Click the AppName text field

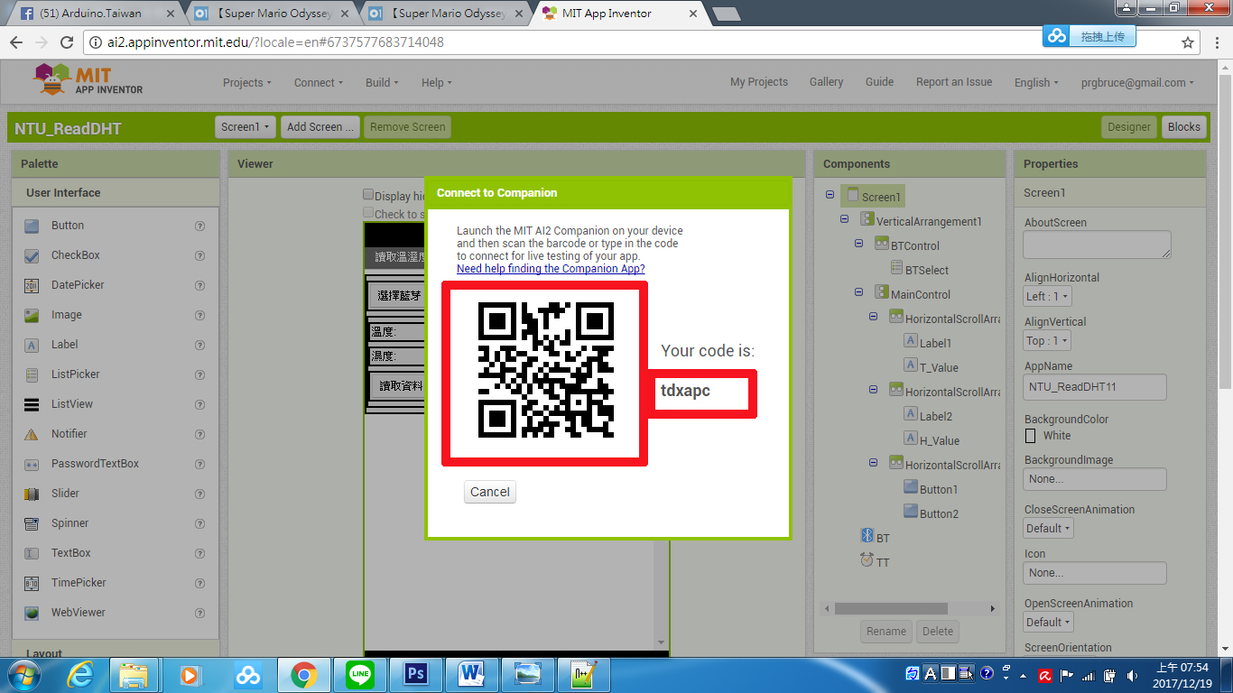pyautogui.click(x=1095, y=387)
